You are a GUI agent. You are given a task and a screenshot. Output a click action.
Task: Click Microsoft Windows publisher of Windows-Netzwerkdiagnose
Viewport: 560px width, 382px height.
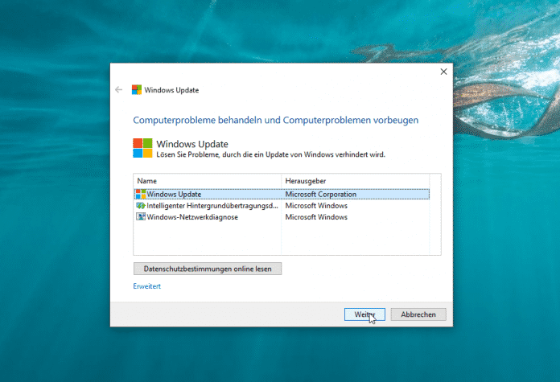316,216
